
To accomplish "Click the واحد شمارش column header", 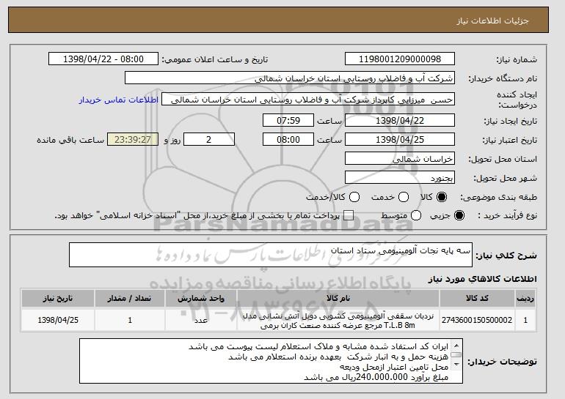I will tap(201, 299).
